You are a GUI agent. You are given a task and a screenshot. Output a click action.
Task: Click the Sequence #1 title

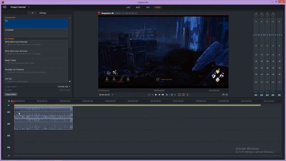coord(108,13)
